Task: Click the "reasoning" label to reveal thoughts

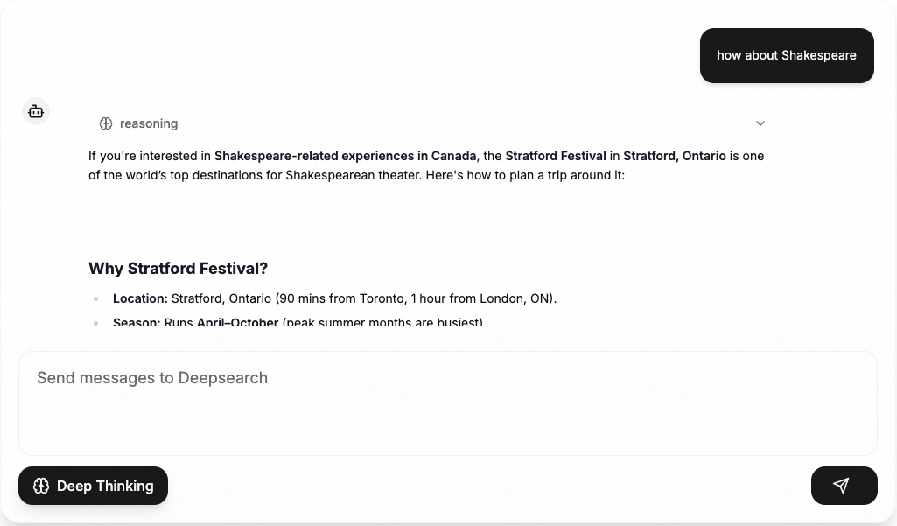Action: point(149,123)
